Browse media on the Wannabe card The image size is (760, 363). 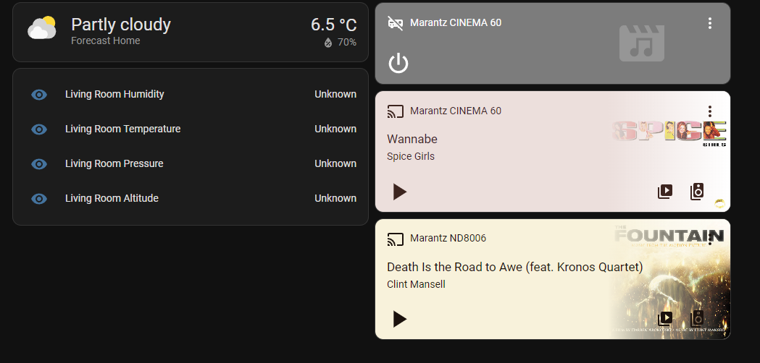665,192
